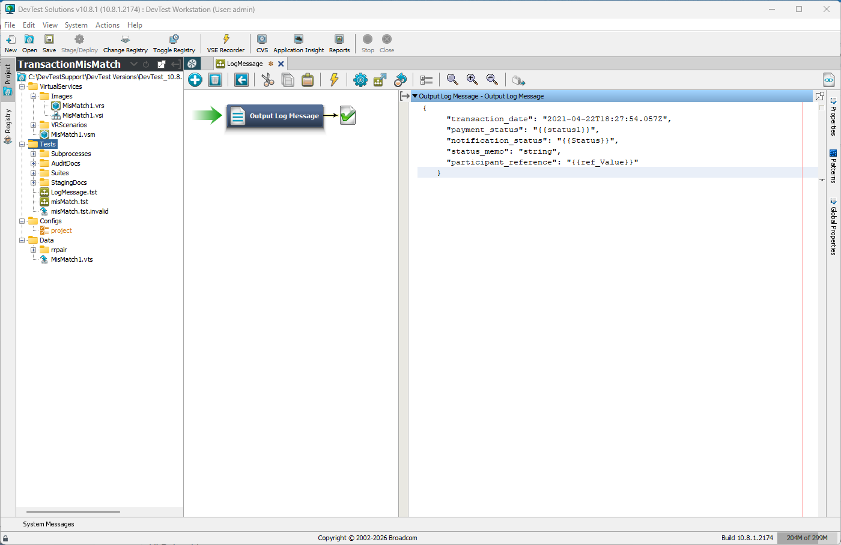Open the project panel dropdown chevron
Image resolution: width=841 pixels, height=545 pixels.
click(134, 64)
